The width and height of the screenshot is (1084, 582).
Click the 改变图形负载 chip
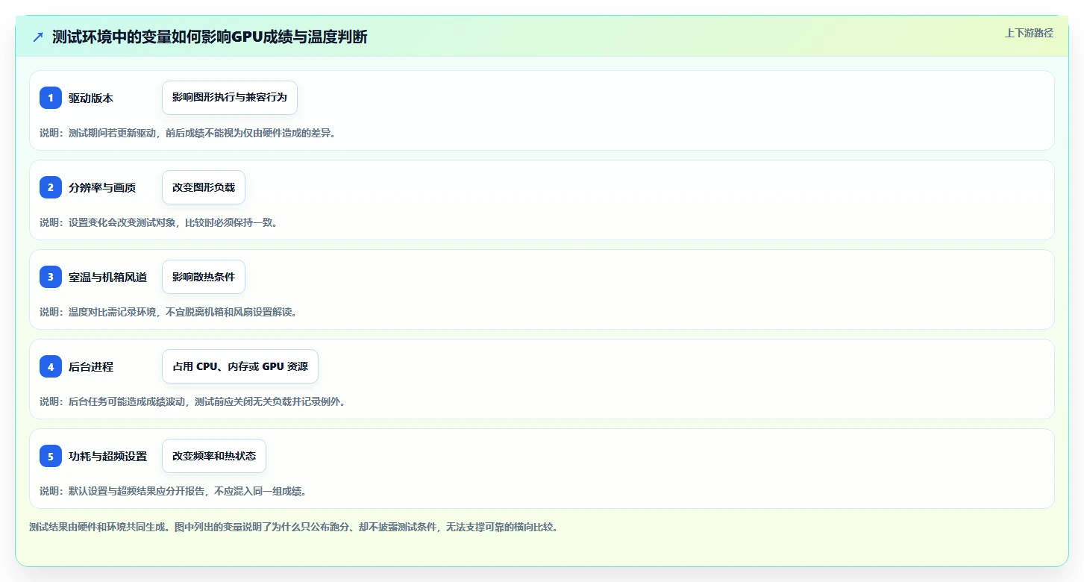click(x=204, y=187)
